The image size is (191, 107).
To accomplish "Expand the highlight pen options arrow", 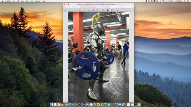I will tap(100, 7).
